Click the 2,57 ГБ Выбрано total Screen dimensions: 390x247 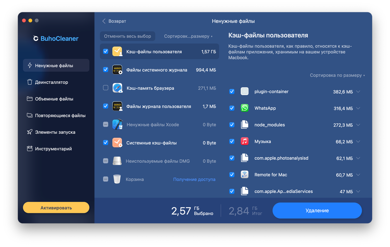click(x=192, y=211)
